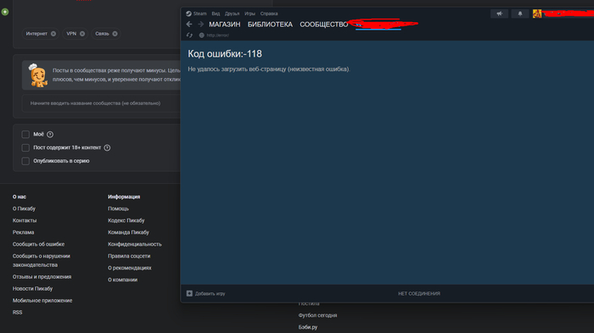594x333 pixels.
Task: Open the Контакты link
Action: pos(25,220)
